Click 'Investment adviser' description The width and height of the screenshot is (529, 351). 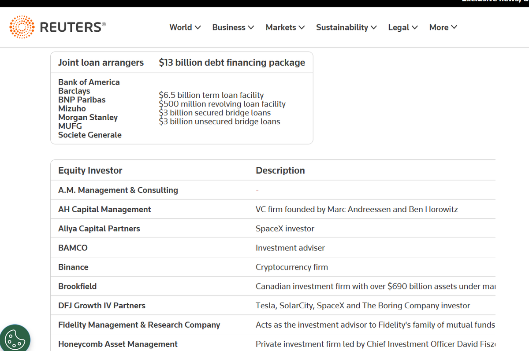tap(290, 248)
